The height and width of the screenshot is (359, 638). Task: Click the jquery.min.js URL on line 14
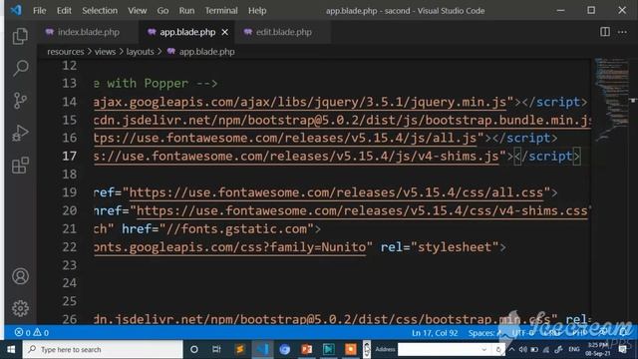[x=300, y=102]
